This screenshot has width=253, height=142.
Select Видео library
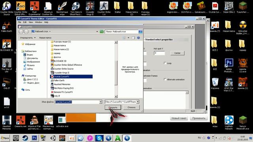[30, 55]
